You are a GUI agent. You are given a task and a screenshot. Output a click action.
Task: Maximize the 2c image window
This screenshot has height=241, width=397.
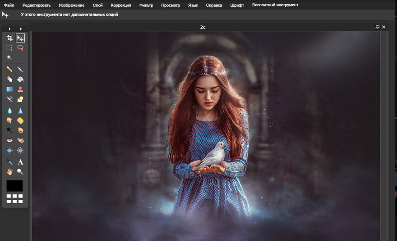377,27
